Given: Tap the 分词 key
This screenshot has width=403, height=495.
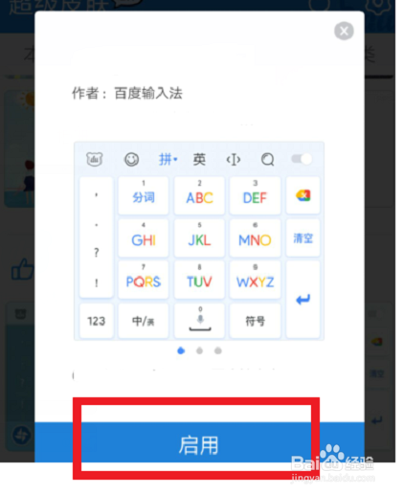Looking at the screenshot, I should coord(144,195).
